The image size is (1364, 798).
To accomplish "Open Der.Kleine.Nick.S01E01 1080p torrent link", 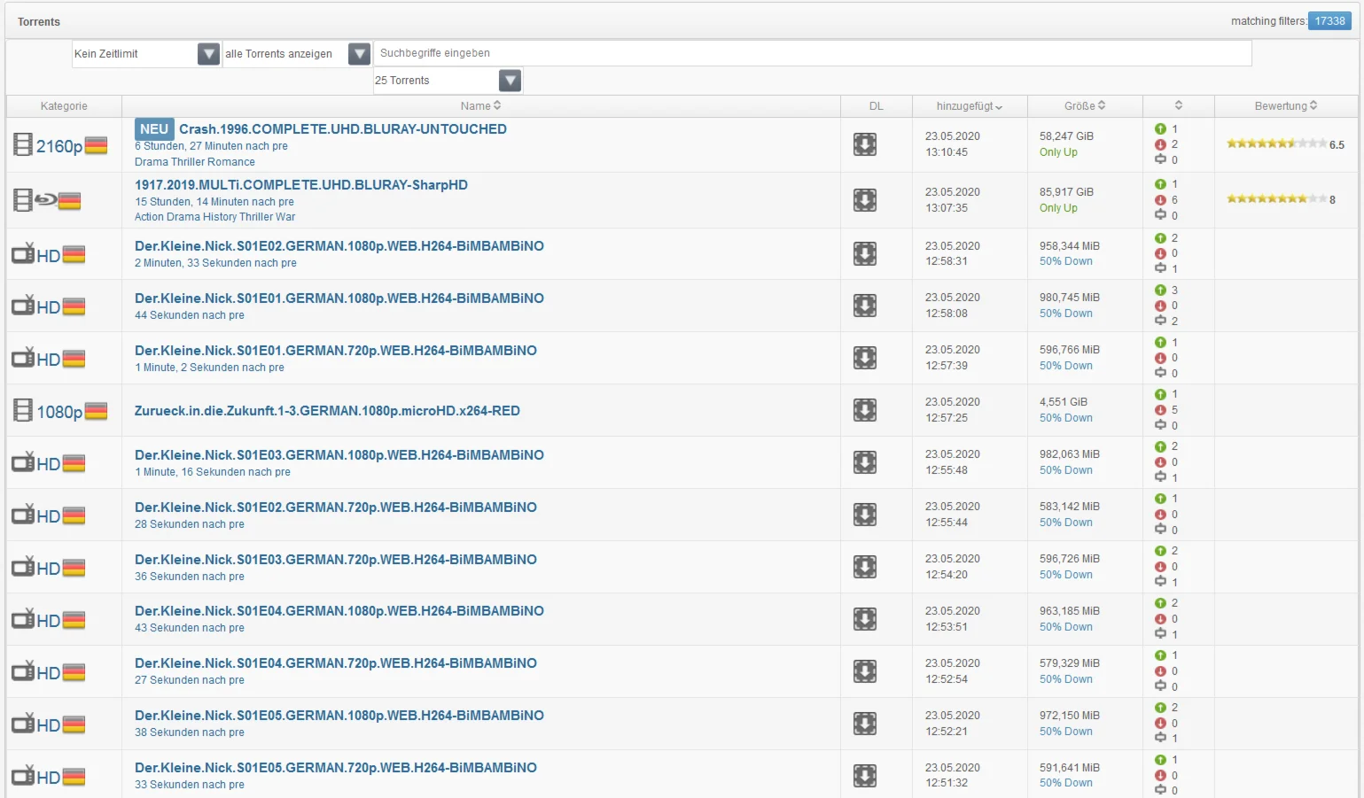I will tap(339, 298).
